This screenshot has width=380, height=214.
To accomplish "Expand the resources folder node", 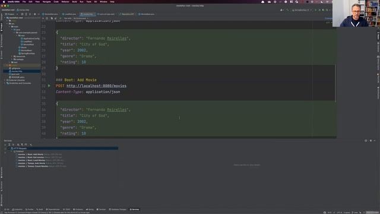I will [x=12, y=56].
